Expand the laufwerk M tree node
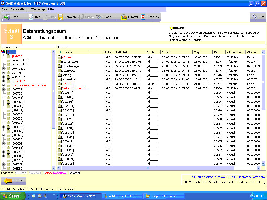 click(x=3, y=77)
